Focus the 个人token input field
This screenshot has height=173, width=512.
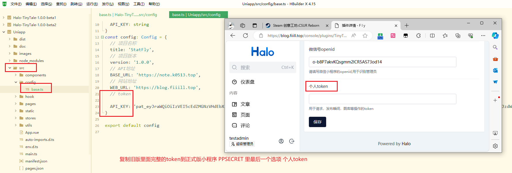click(382, 99)
